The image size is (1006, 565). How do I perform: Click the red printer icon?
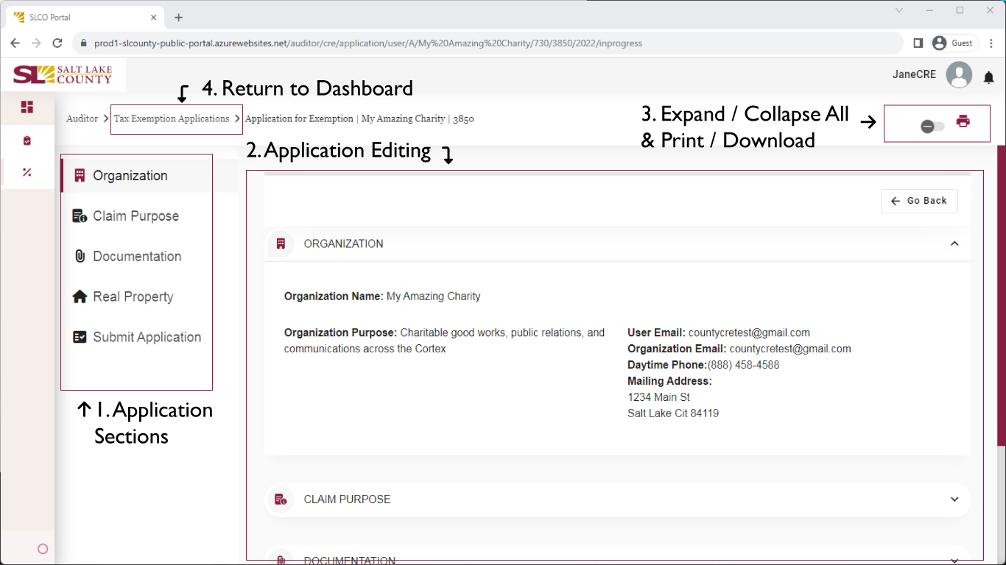point(963,122)
